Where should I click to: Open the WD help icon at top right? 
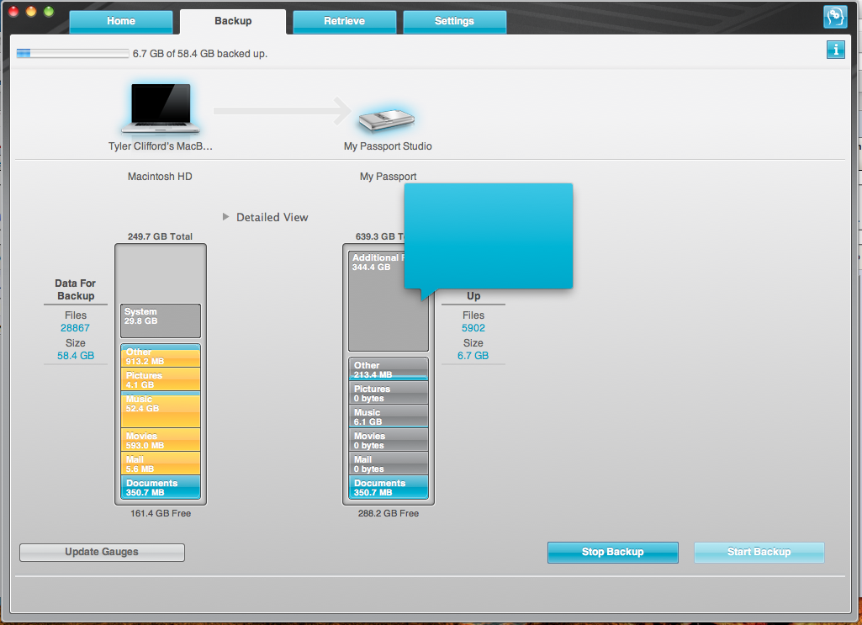835,17
